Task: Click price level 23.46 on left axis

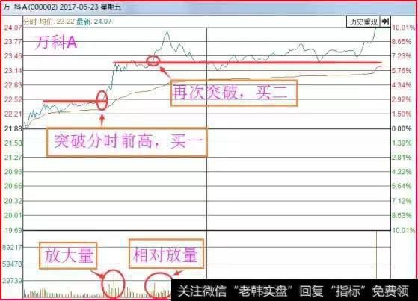Action: [x=13, y=56]
